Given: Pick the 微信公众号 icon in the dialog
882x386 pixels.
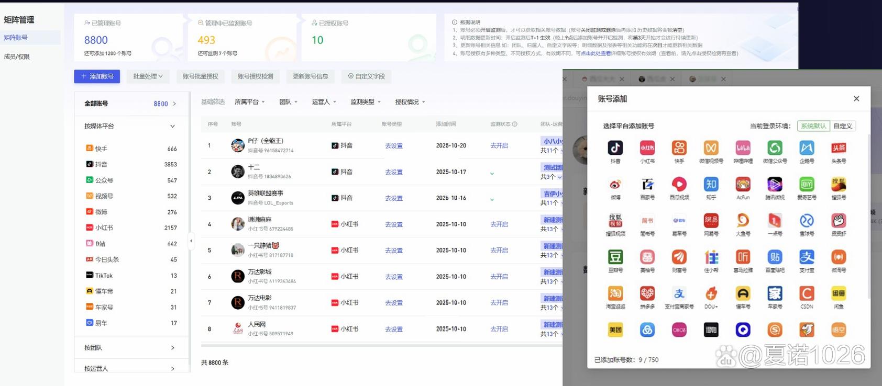Looking at the screenshot, I should pos(775,148).
